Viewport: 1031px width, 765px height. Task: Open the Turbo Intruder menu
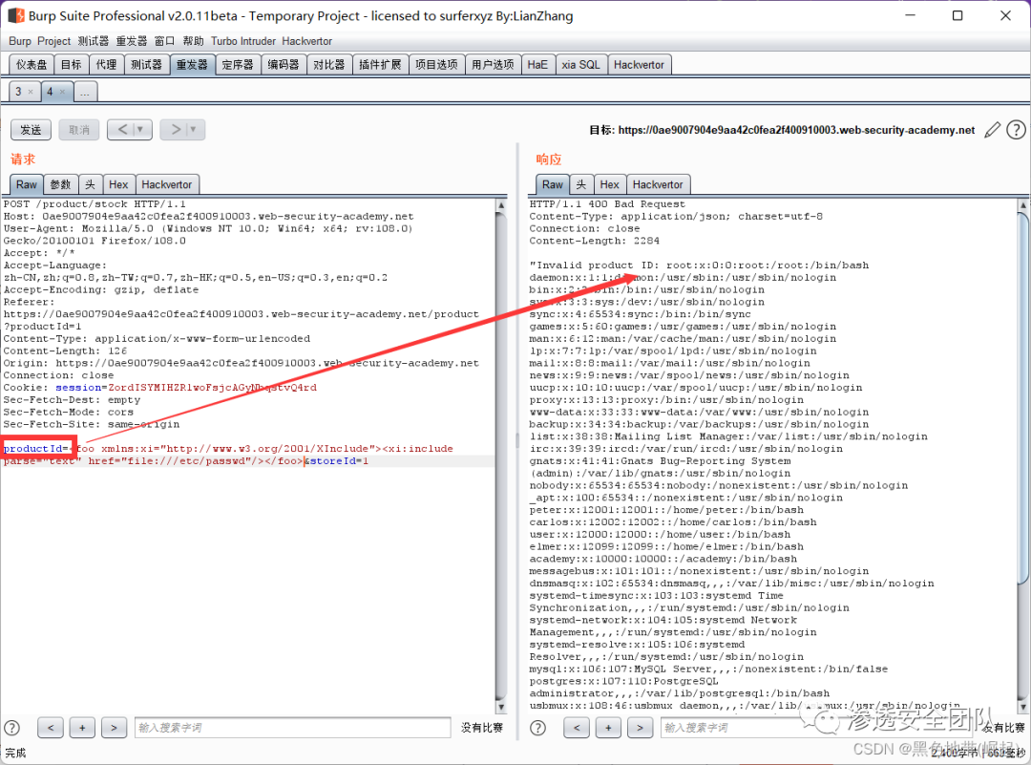[x=243, y=41]
